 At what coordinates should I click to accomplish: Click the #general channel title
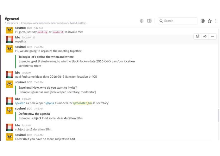pyautogui.click(x=12, y=19)
